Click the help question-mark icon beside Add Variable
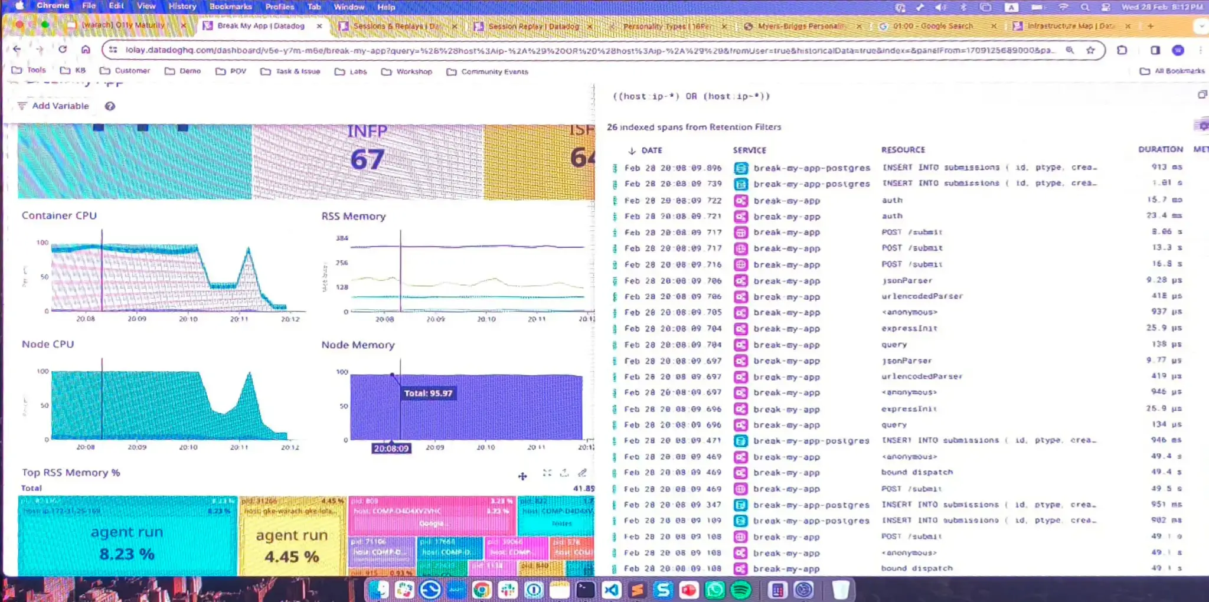Screen dimensions: 1209x602 pyautogui.click(x=110, y=106)
